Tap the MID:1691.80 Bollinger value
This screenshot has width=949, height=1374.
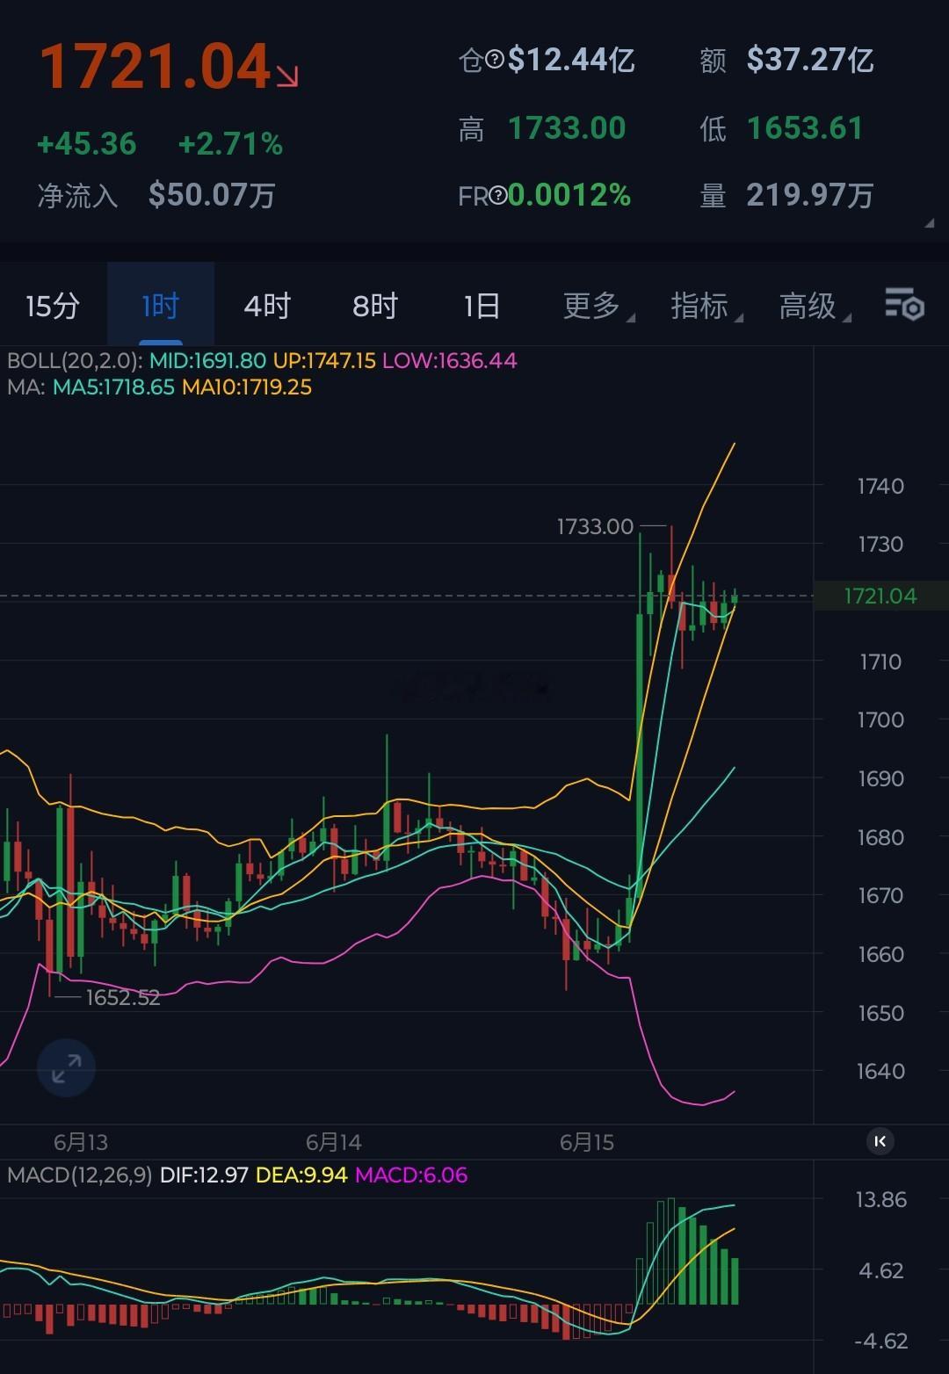[x=207, y=360]
